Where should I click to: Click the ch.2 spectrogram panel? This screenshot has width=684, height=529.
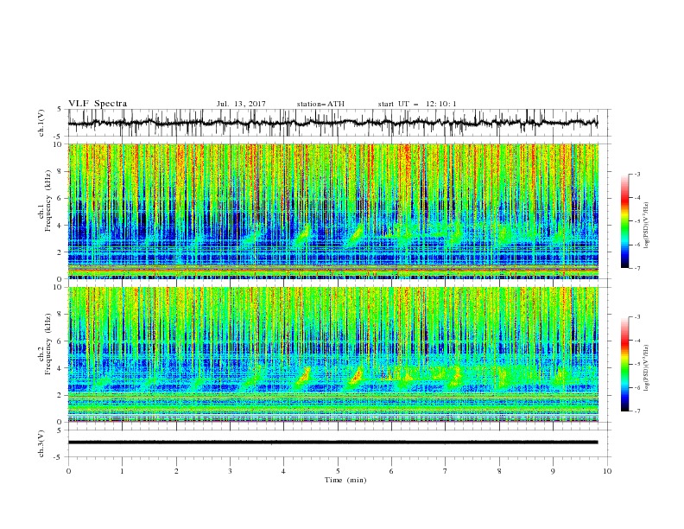[x=332, y=354]
